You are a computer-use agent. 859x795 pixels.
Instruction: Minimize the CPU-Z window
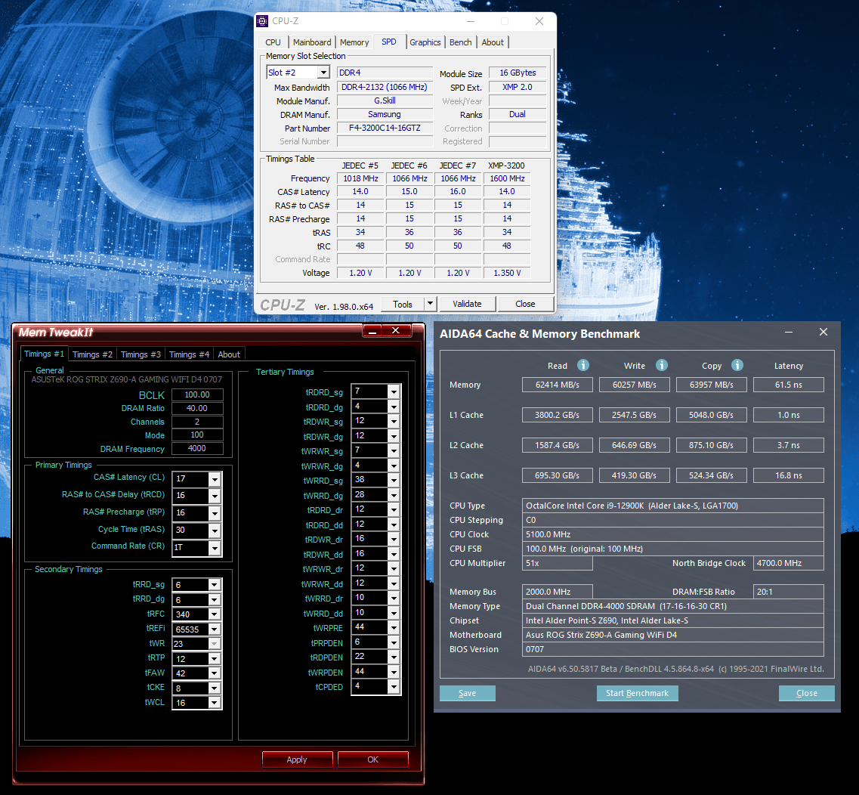pyautogui.click(x=471, y=21)
